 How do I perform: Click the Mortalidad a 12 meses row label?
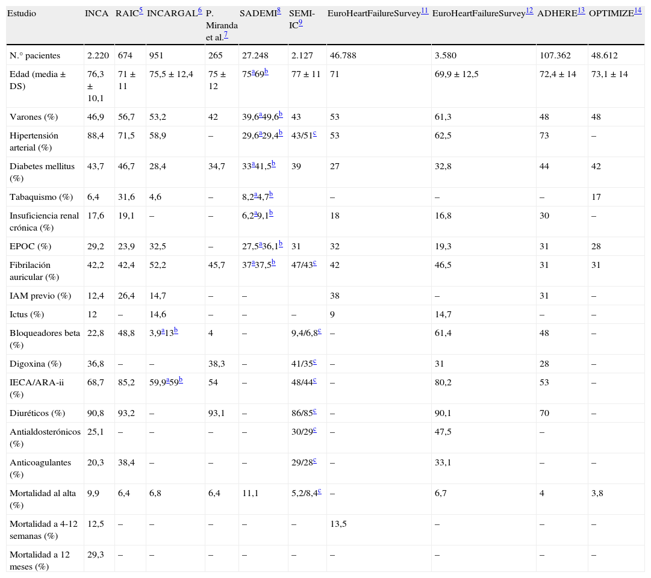click(x=39, y=560)
